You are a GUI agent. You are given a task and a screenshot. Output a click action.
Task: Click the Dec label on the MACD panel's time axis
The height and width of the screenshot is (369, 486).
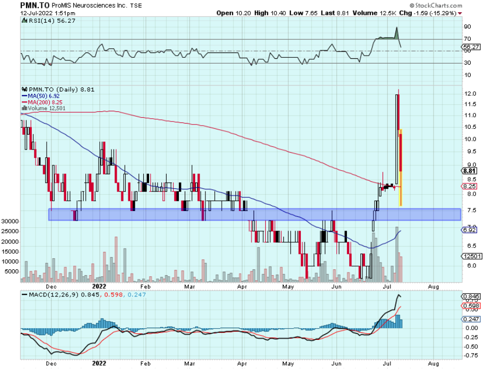(51, 364)
